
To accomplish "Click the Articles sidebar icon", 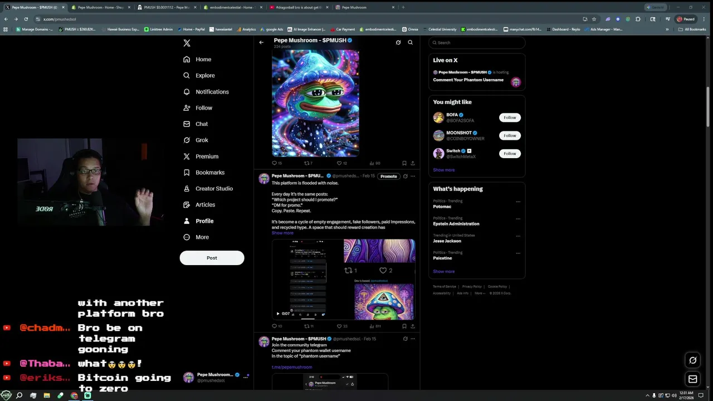I will (x=187, y=205).
